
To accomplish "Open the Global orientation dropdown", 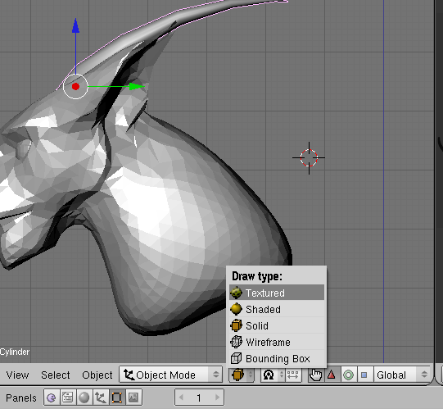I will coord(402,375).
